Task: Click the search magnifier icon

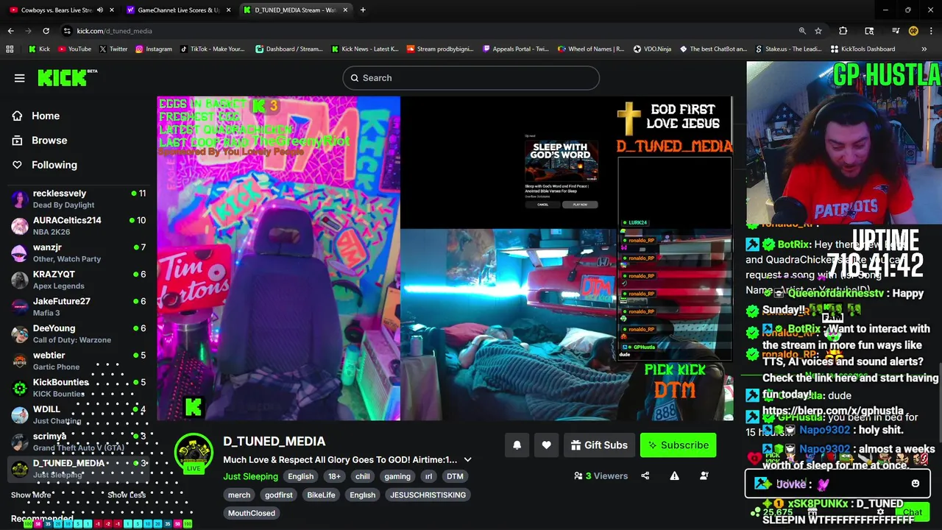Action: (x=355, y=78)
